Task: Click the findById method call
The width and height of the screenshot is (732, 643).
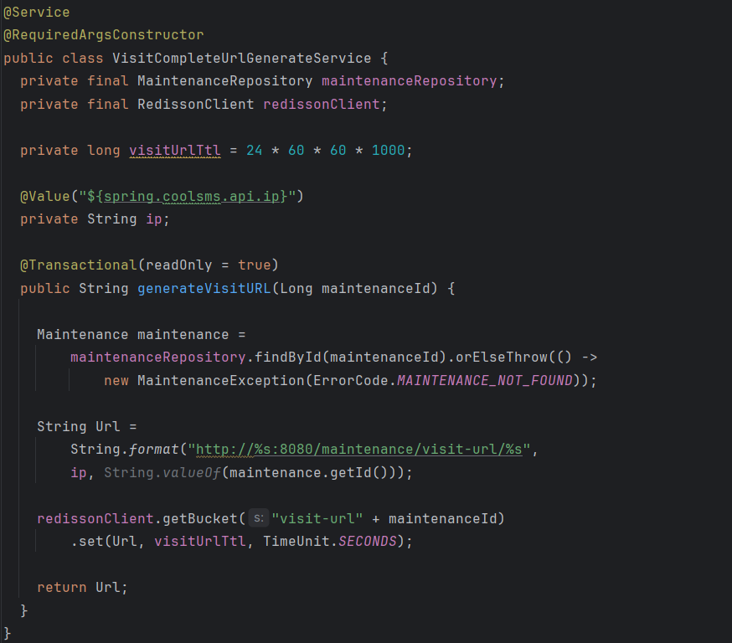Action: pyautogui.click(x=287, y=358)
